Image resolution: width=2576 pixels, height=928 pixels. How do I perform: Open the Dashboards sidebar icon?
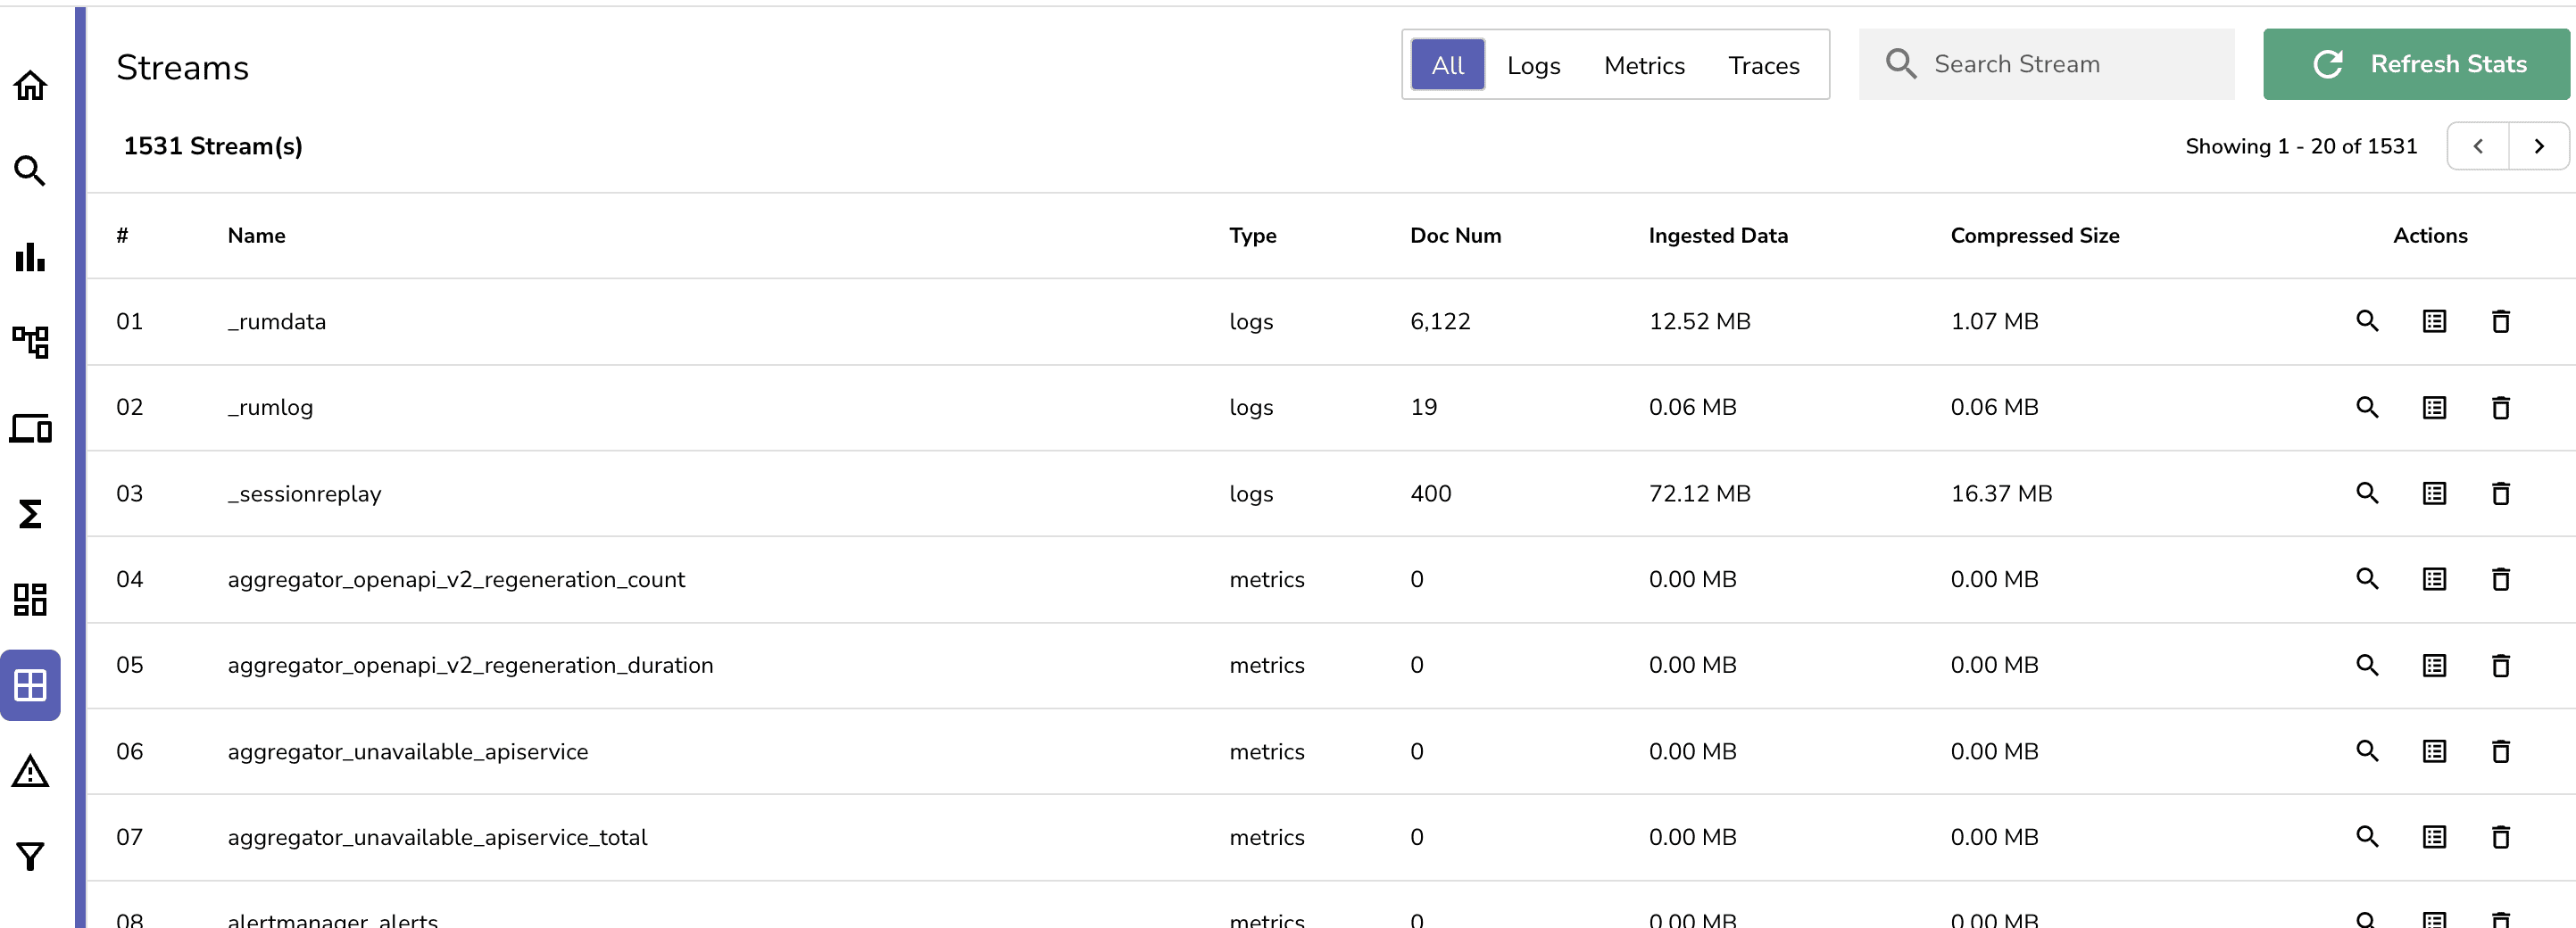coord(30,599)
